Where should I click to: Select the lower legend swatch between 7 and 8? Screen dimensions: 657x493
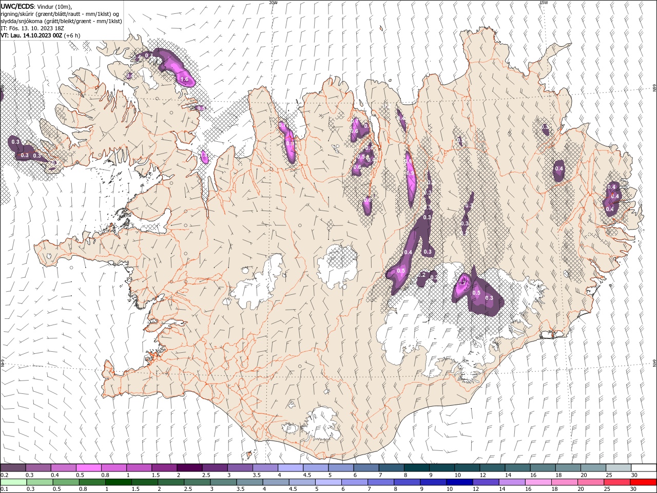coord(380,482)
